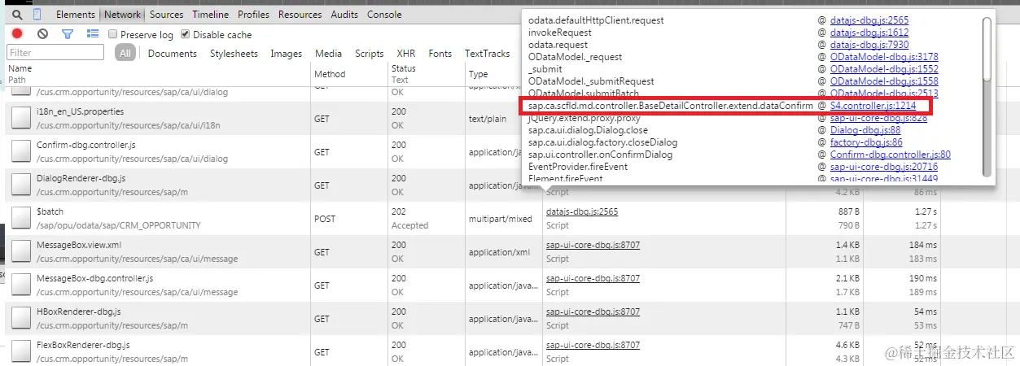This screenshot has width=1020, height=366.
Task: Filter requests by TextTracks
Action: 488,54
